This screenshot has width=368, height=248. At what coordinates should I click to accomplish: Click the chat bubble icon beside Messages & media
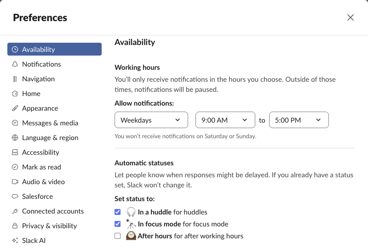pyautogui.click(x=15, y=123)
